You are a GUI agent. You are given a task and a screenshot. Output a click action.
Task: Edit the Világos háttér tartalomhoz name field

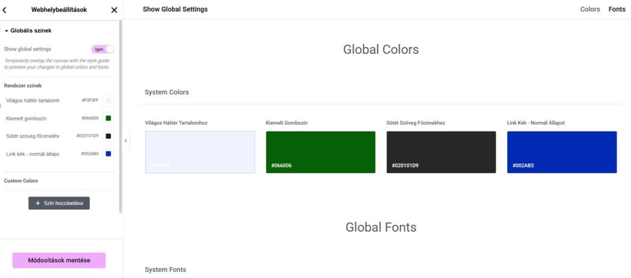point(34,100)
